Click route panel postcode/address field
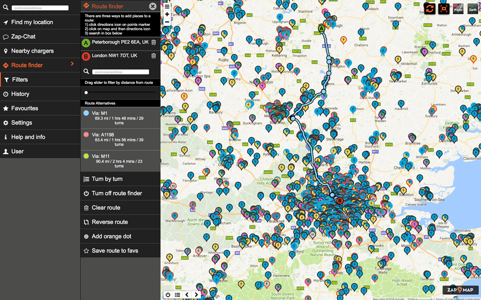The image size is (481, 300). (x=121, y=72)
